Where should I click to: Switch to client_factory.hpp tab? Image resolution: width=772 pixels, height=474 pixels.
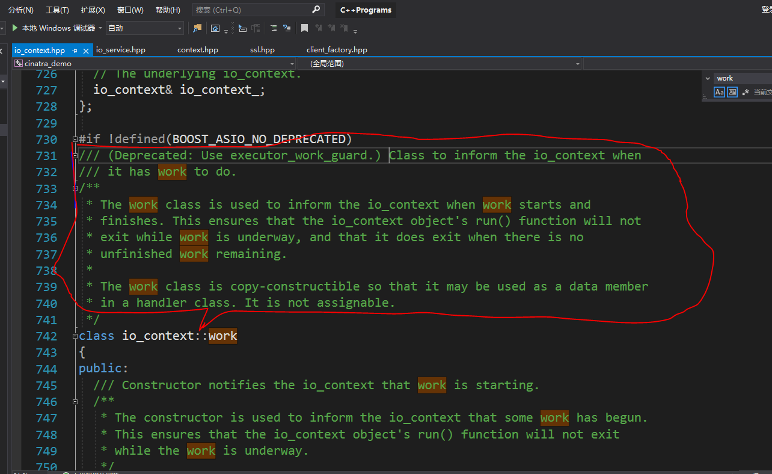(337, 50)
